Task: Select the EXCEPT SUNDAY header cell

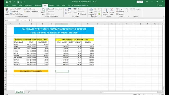Action: point(75,42)
